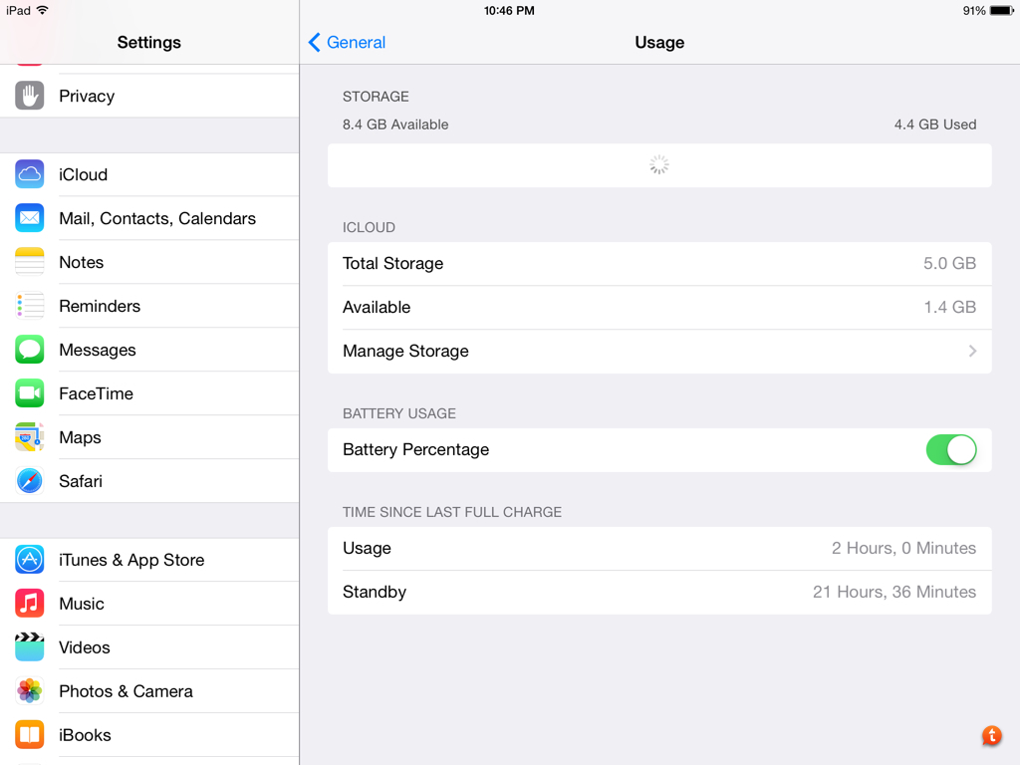Open Music settings row
Image resolution: width=1020 pixels, height=765 pixels.
[149, 603]
